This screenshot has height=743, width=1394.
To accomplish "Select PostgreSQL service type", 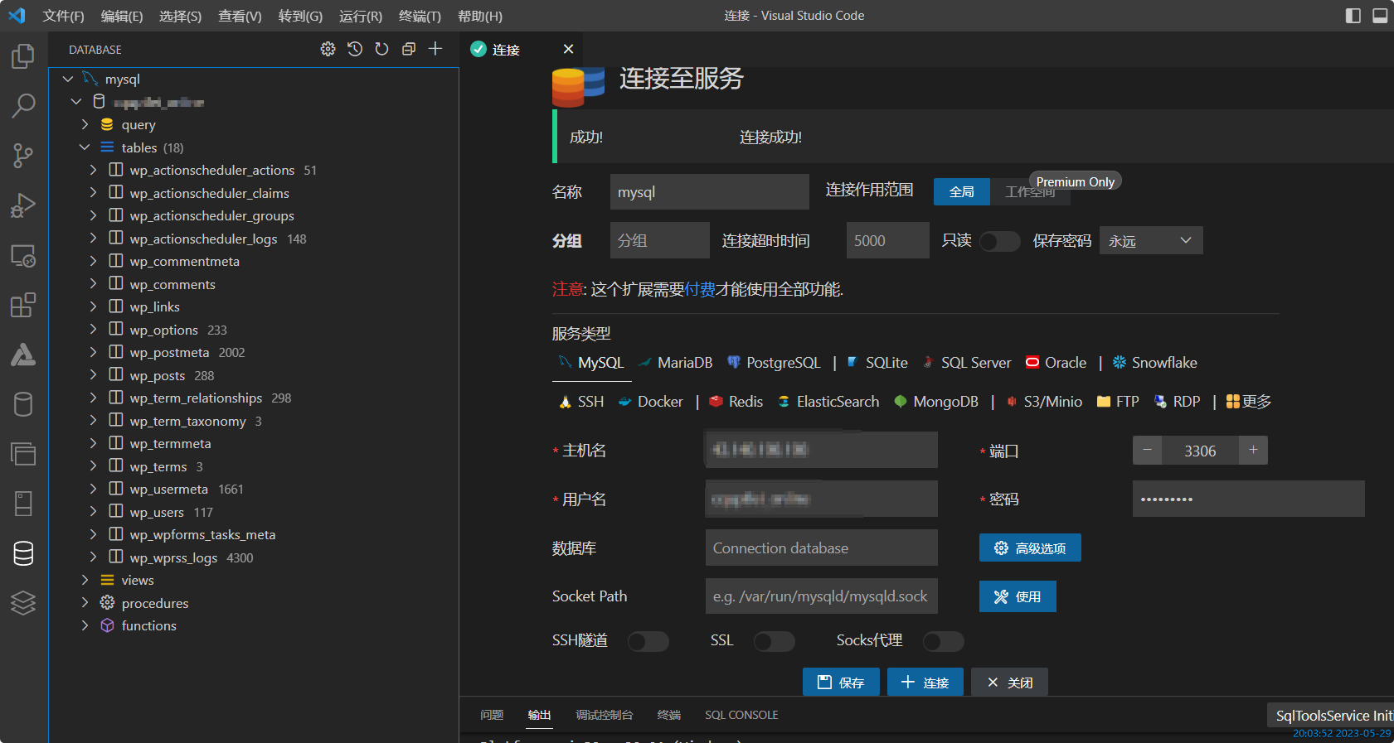I will click(x=774, y=363).
